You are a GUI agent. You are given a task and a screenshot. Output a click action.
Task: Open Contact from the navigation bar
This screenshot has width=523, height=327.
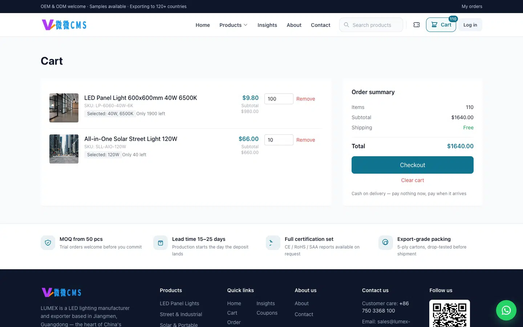[321, 25]
